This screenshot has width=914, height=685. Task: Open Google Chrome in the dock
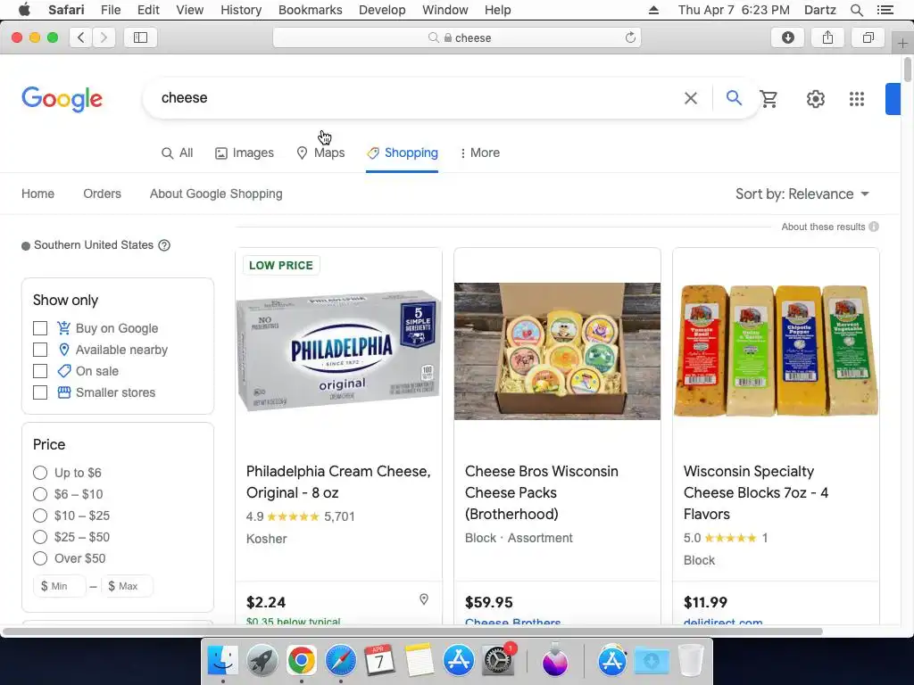302,661
